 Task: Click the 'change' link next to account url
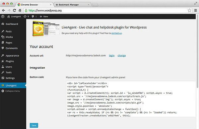tap(122, 55)
